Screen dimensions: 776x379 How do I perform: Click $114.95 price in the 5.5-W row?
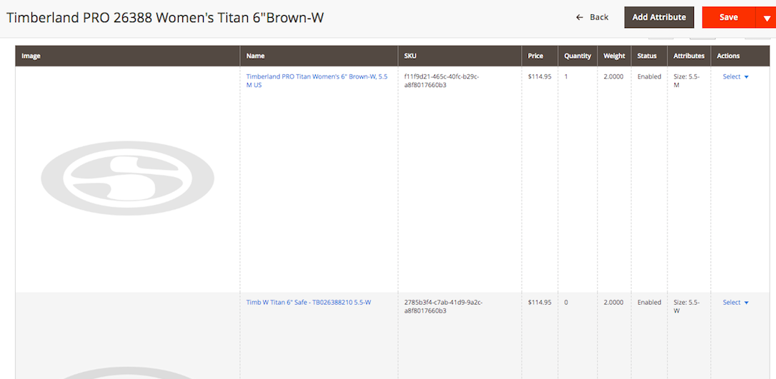pos(539,303)
